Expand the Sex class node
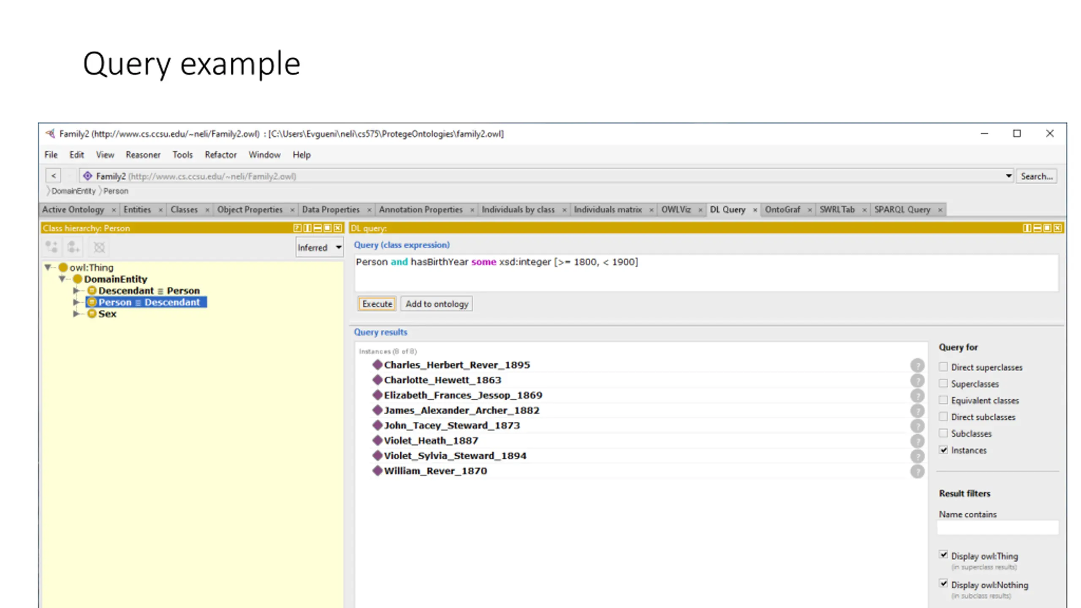The height and width of the screenshot is (608, 1081). (76, 314)
